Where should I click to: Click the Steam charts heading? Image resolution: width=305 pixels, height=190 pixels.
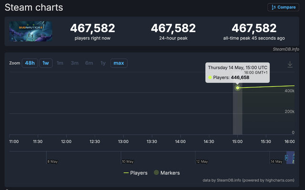(34, 8)
